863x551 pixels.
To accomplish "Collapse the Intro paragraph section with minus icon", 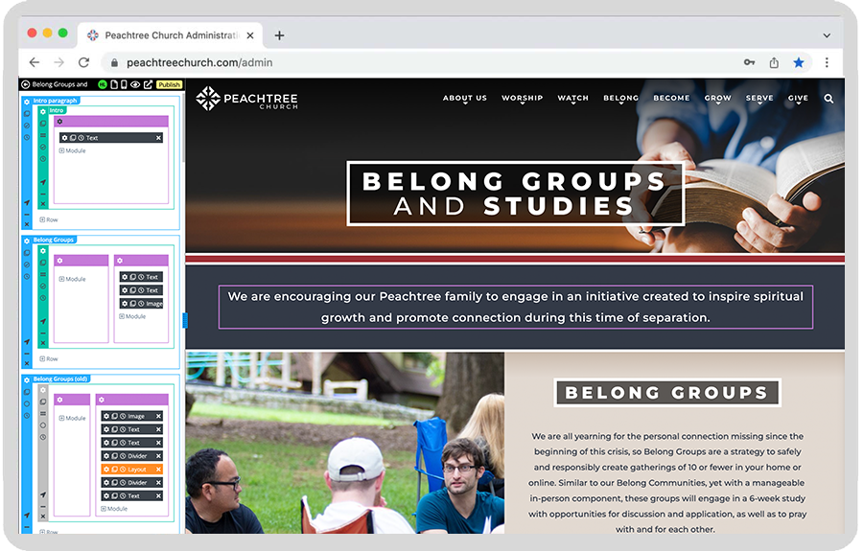I will pyautogui.click(x=27, y=215).
